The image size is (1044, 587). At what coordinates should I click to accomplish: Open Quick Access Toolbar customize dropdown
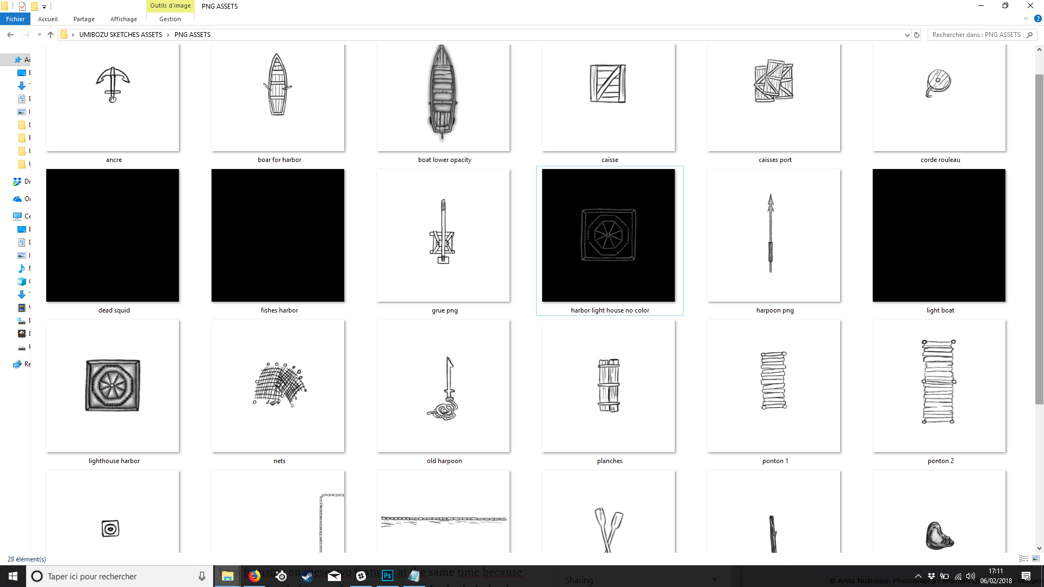[x=45, y=7]
